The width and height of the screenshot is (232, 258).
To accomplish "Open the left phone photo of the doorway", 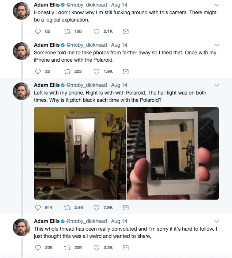I will coord(80,153).
